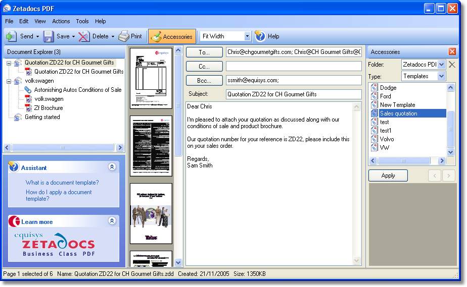Viewport: 467px width, 287px height.
Task: Click the Learn more Equisys logo icon
Action: 14,221
